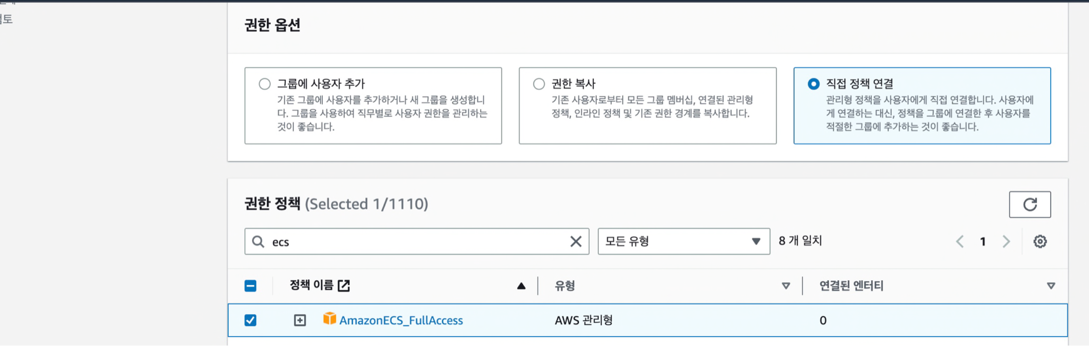Select the 직접 정책 연결 radio button
This screenshot has height=346, width=1089.
813,84
